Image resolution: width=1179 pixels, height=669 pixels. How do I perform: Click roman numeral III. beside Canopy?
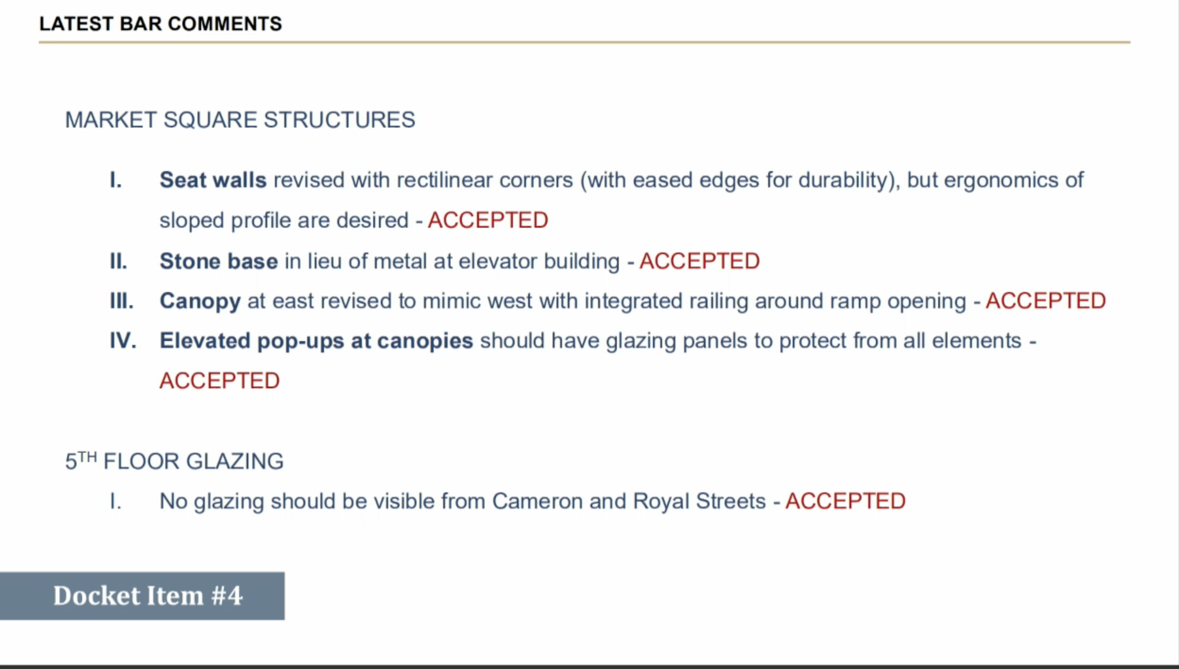(121, 301)
